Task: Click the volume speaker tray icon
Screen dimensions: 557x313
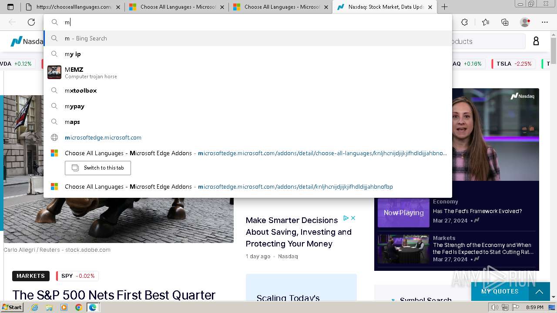Action: (495, 307)
